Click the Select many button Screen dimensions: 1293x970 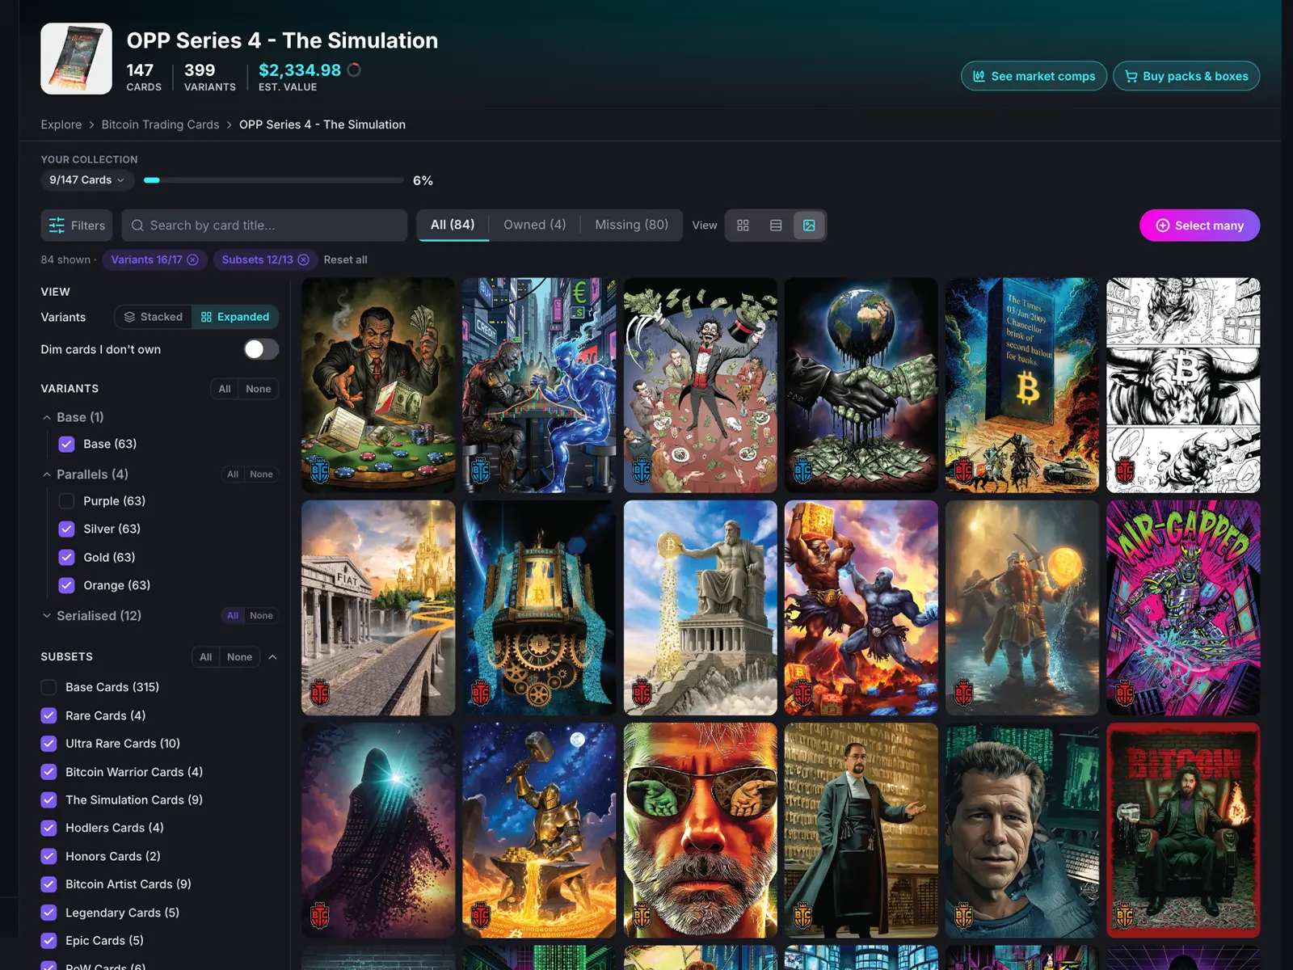1199,226
